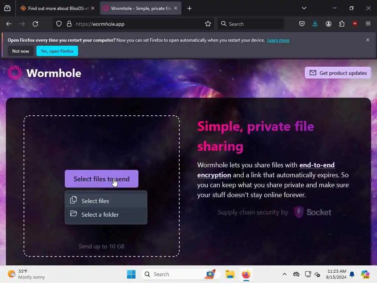Close the BlissOS tab

pos(93,8)
